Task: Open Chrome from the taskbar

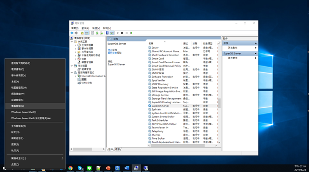Action: 70,168
